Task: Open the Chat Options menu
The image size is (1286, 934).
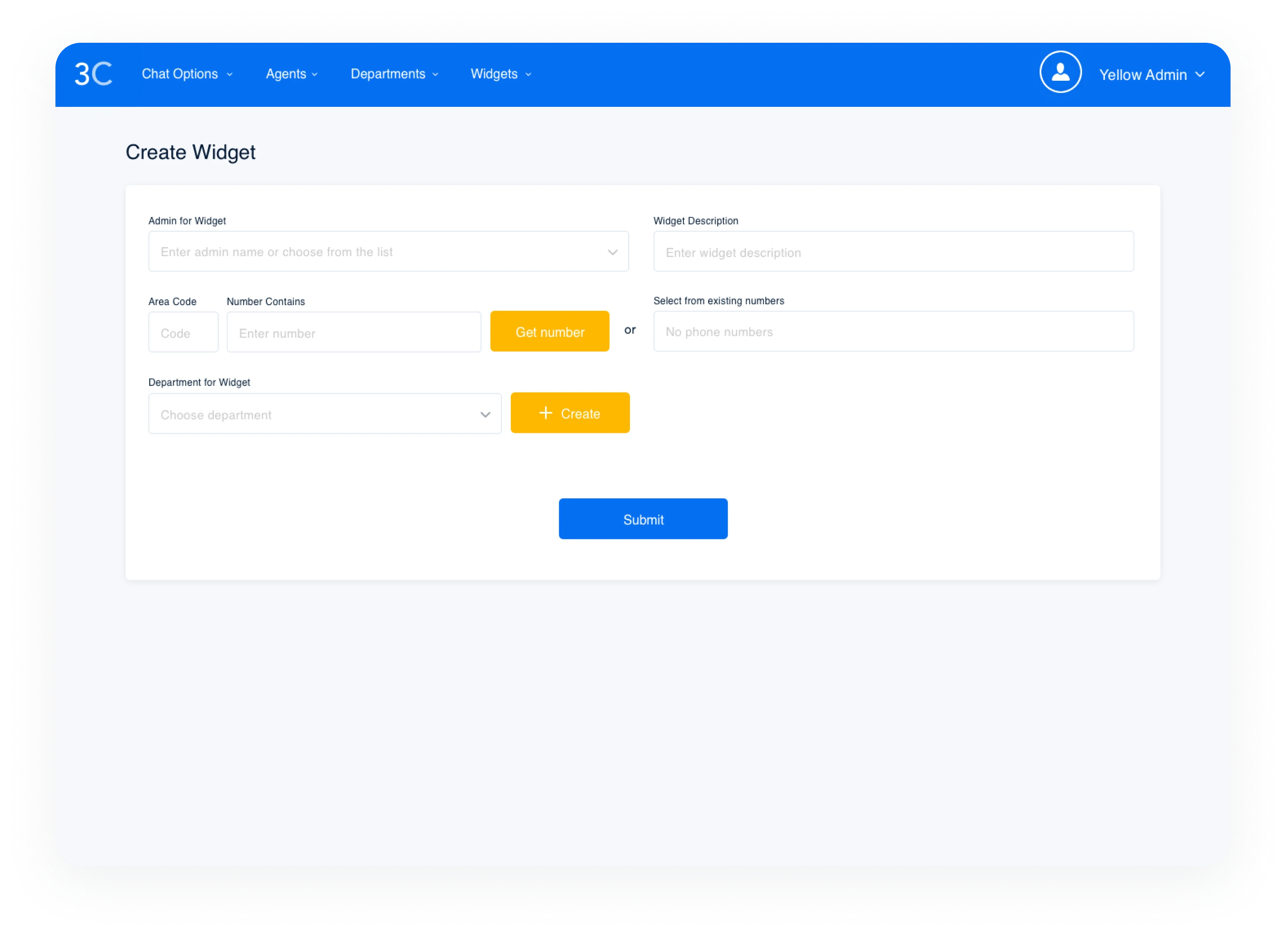Action: point(180,74)
